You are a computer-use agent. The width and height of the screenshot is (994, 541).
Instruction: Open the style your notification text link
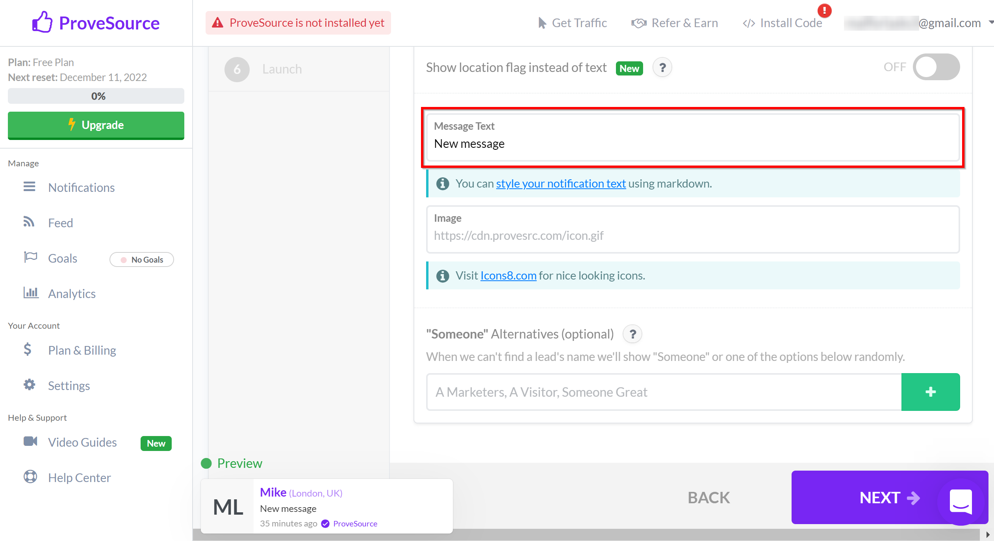point(561,184)
